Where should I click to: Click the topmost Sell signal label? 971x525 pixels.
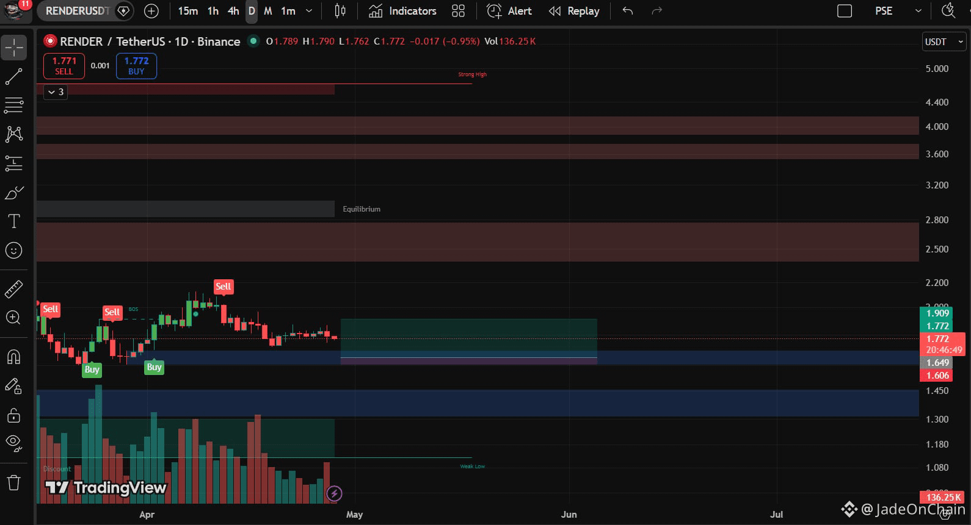224,287
